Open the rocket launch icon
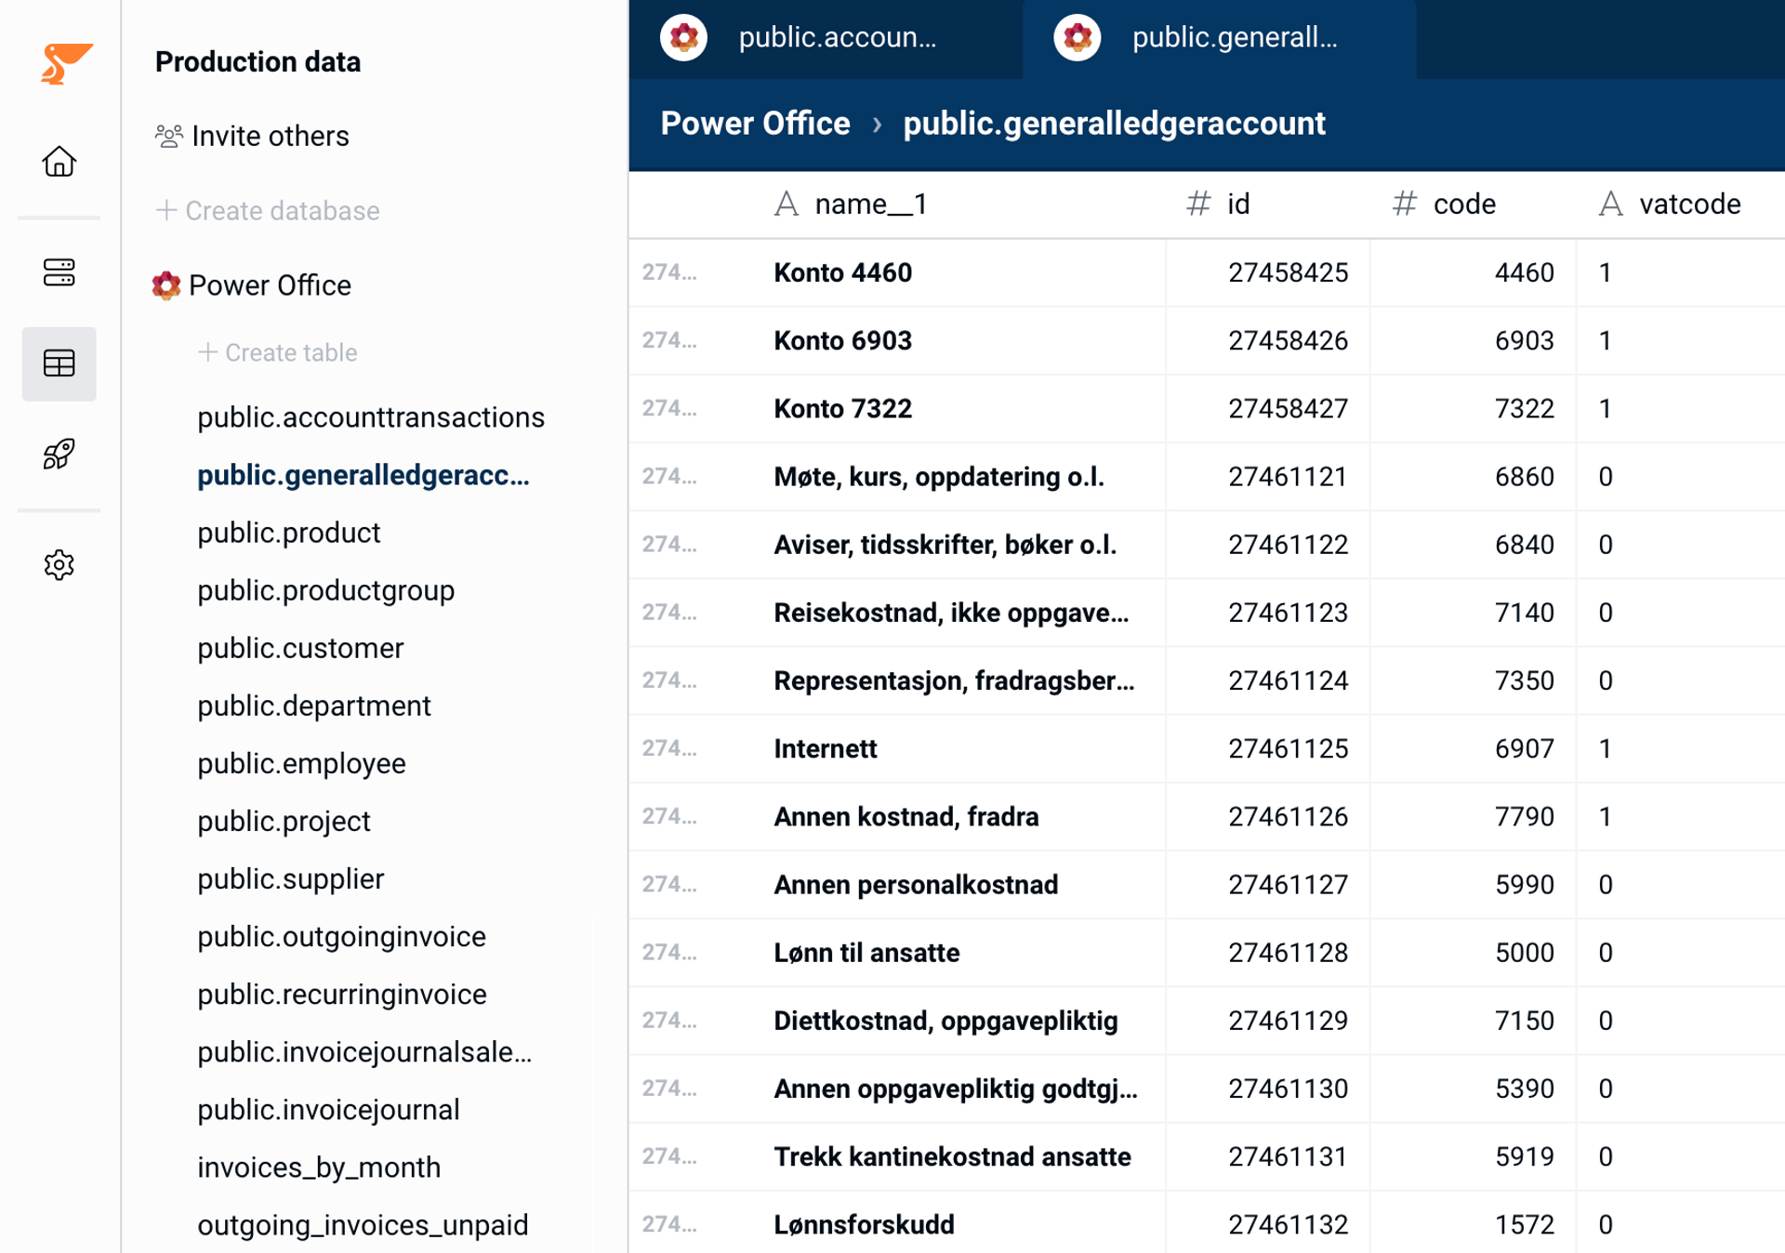The image size is (1785, 1253). (x=59, y=455)
